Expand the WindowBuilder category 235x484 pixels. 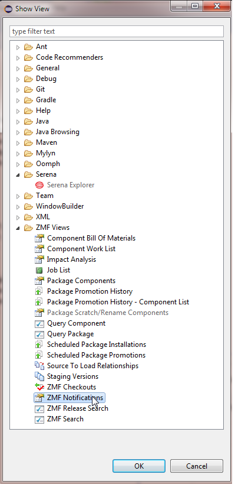[18, 207]
